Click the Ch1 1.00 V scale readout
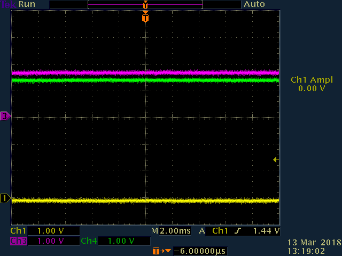This screenshot has height=256, width=342. tap(53, 231)
